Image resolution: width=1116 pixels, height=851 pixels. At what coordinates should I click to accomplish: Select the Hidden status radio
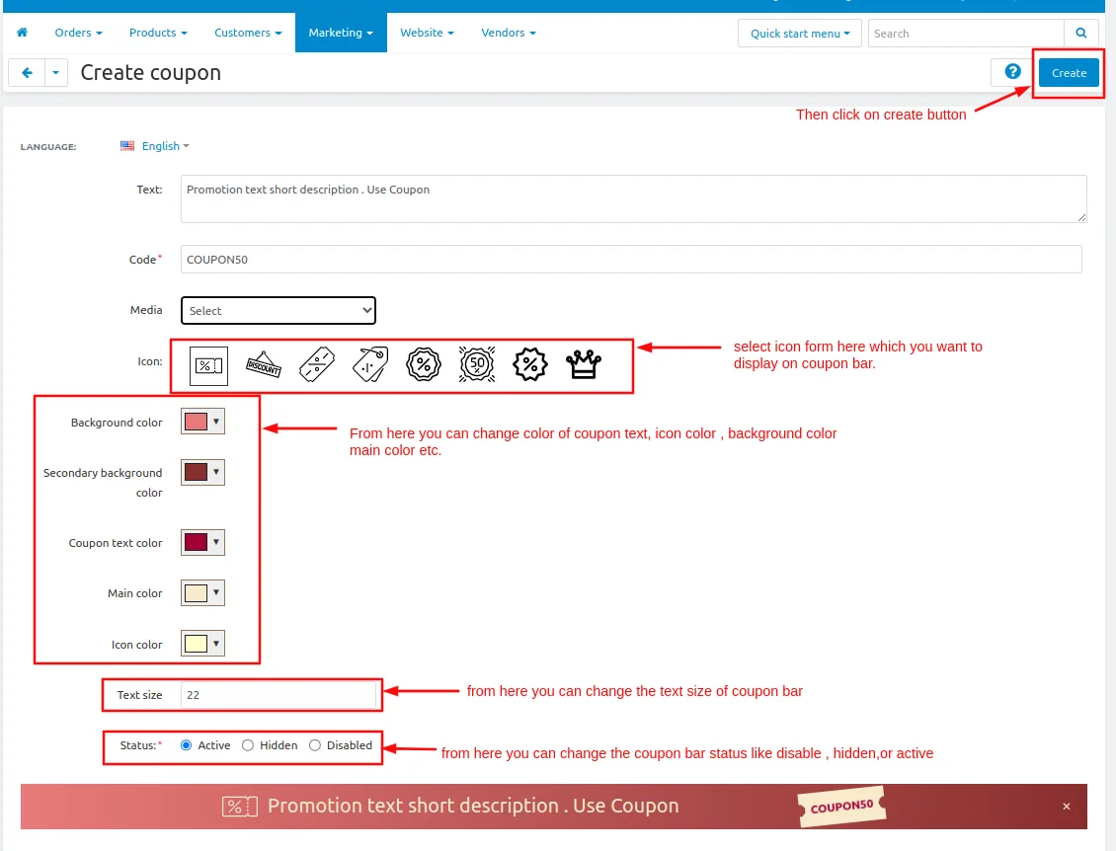tap(248, 745)
